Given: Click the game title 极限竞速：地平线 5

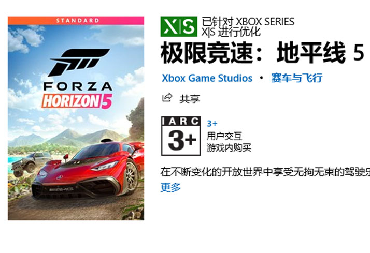Looking at the screenshot, I should (x=262, y=53).
